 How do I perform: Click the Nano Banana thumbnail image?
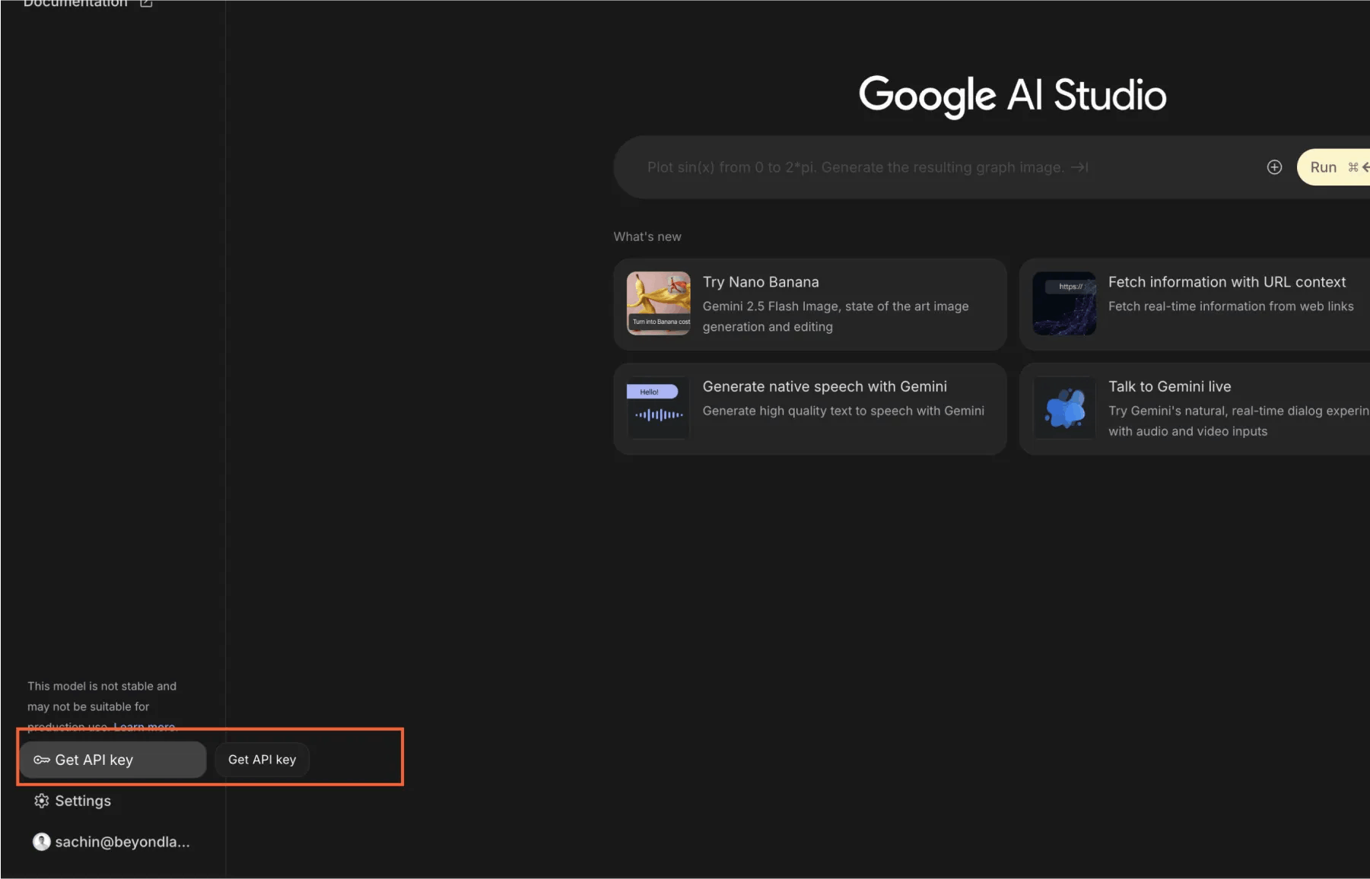click(658, 303)
